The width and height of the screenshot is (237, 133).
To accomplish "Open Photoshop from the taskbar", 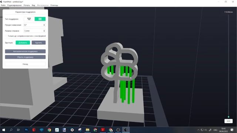I will (x=26, y=130).
